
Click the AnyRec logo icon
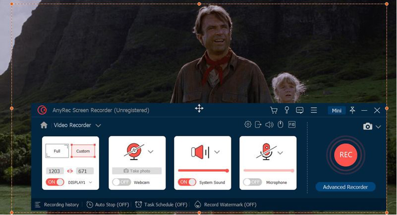(x=42, y=110)
